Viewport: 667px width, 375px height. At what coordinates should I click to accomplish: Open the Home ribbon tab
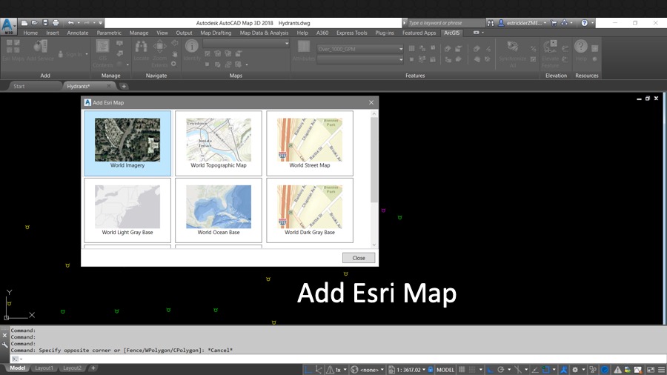point(30,33)
